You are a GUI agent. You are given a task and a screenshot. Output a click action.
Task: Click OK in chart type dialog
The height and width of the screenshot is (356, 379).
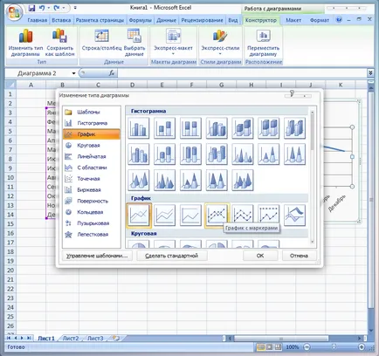260,256
